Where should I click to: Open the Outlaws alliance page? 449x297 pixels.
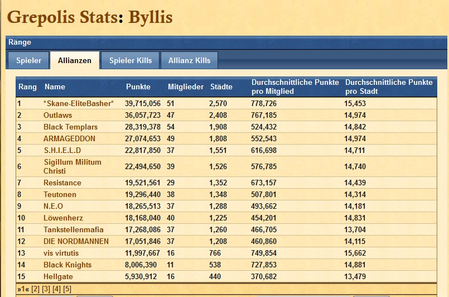tap(58, 115)
